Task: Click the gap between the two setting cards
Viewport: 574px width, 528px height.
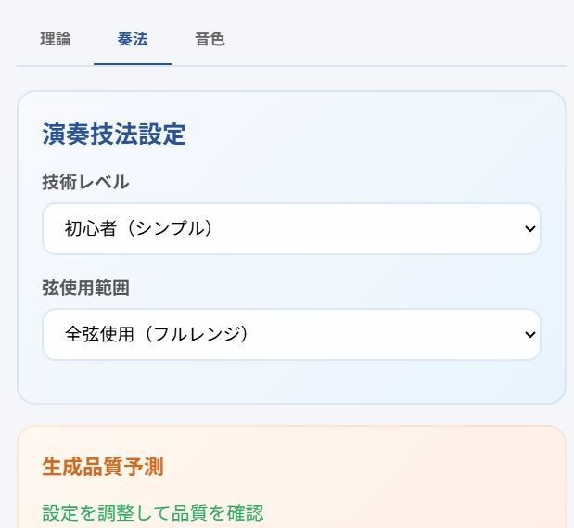Action: pyautogui.click(x=290, y=415)
